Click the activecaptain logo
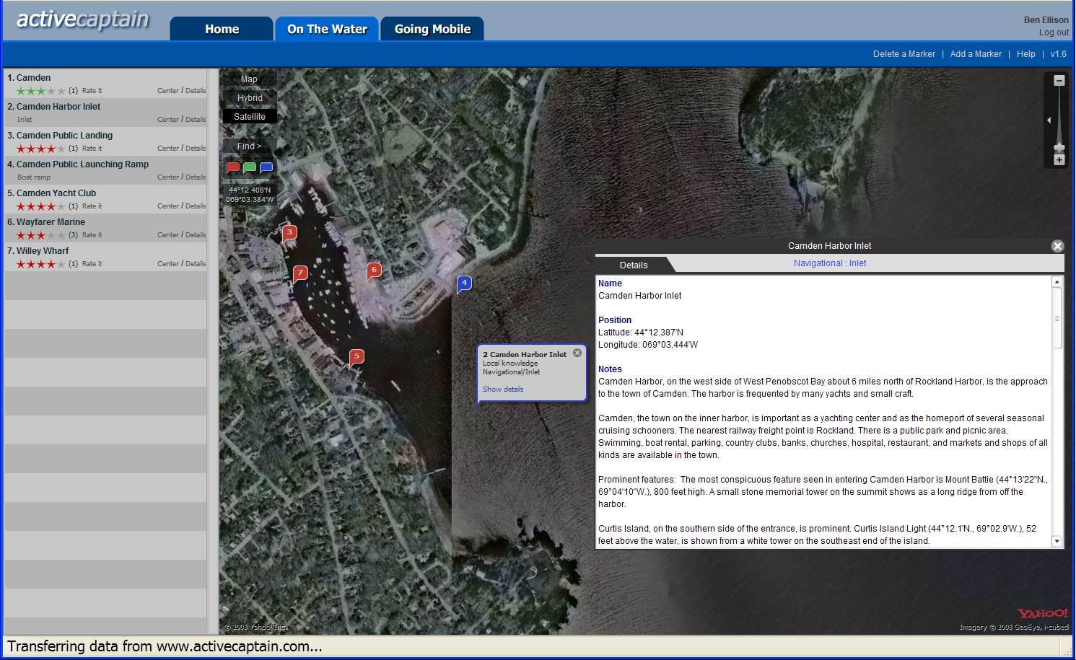Screen dimensions: 1076x660 [83, 19]
